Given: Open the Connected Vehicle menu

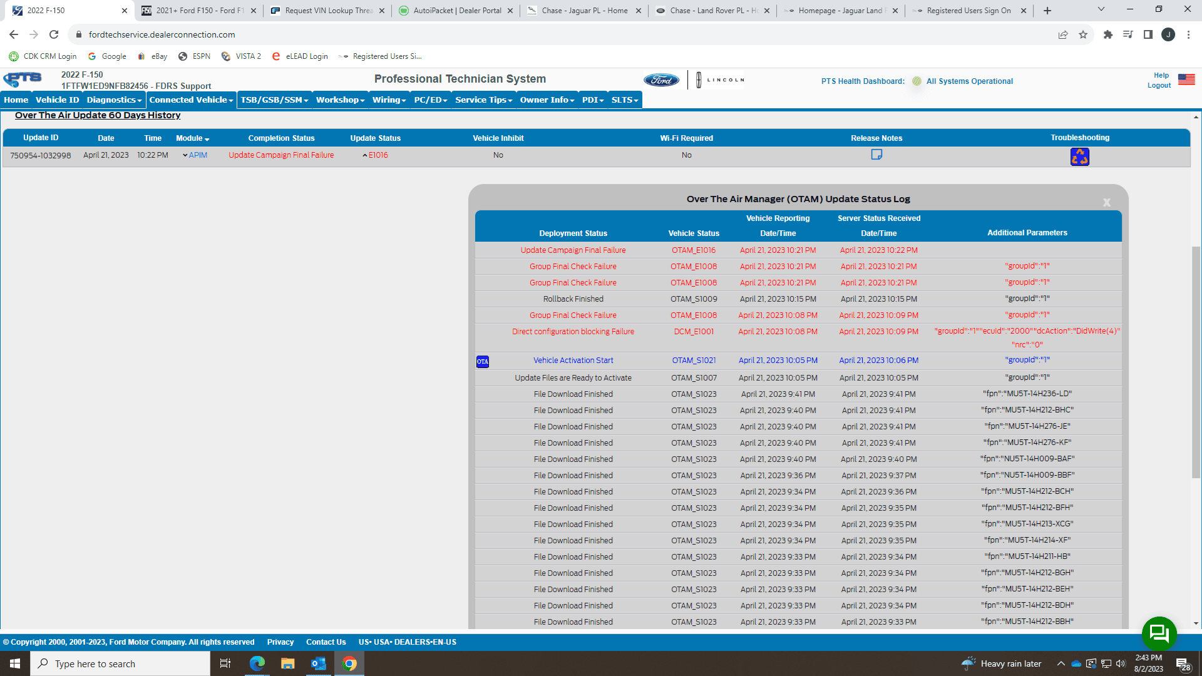Looking at the screenshot, I should pos(191,100).
